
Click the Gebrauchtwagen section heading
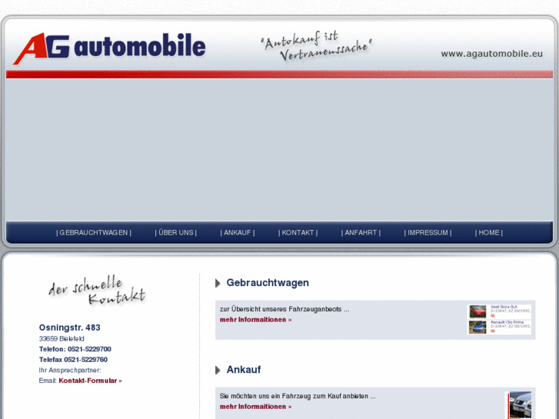coord(268,283)
